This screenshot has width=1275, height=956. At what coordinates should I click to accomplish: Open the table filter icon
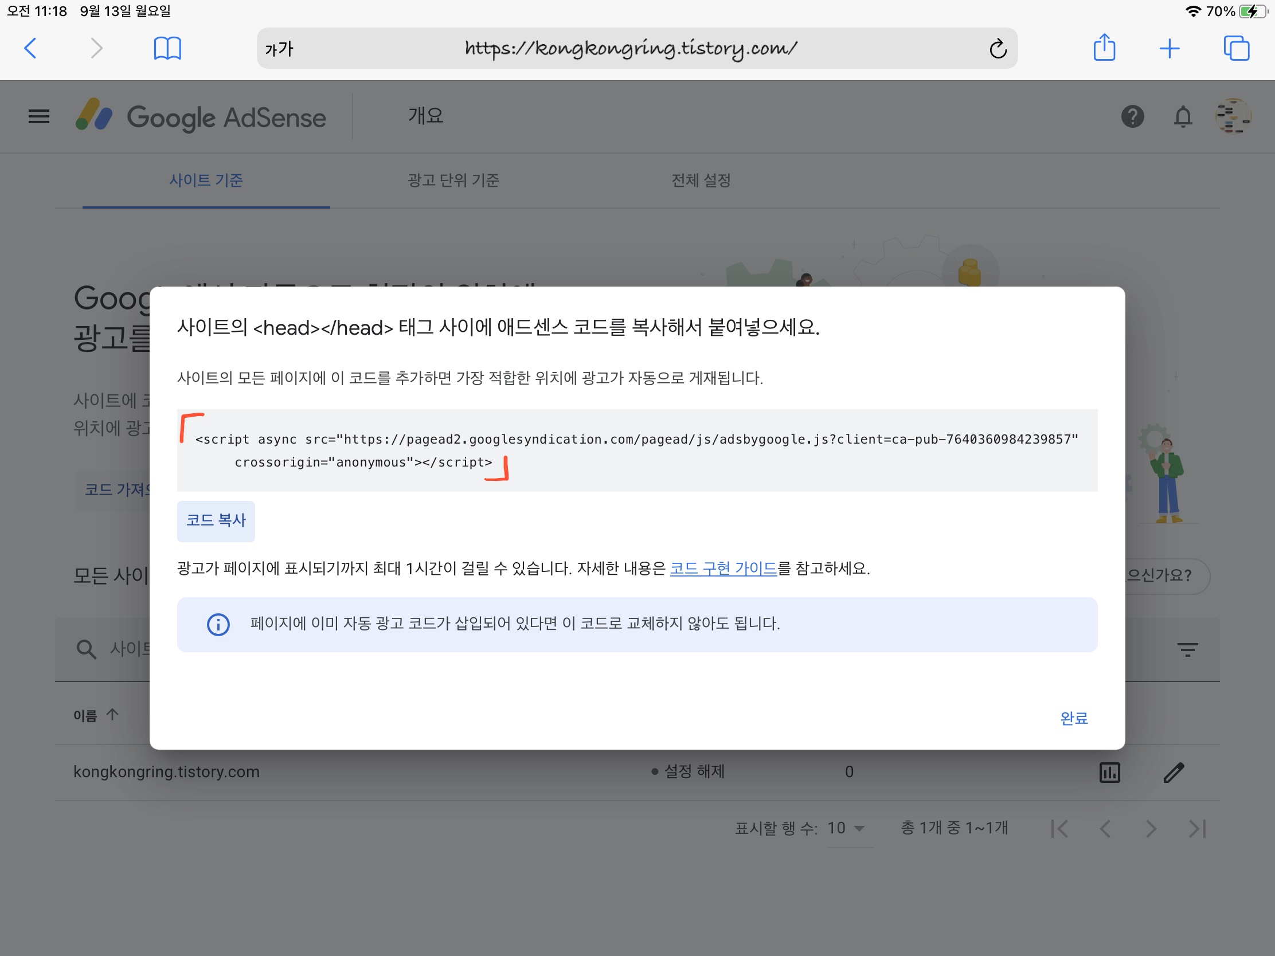click(x=1187, y=649)
